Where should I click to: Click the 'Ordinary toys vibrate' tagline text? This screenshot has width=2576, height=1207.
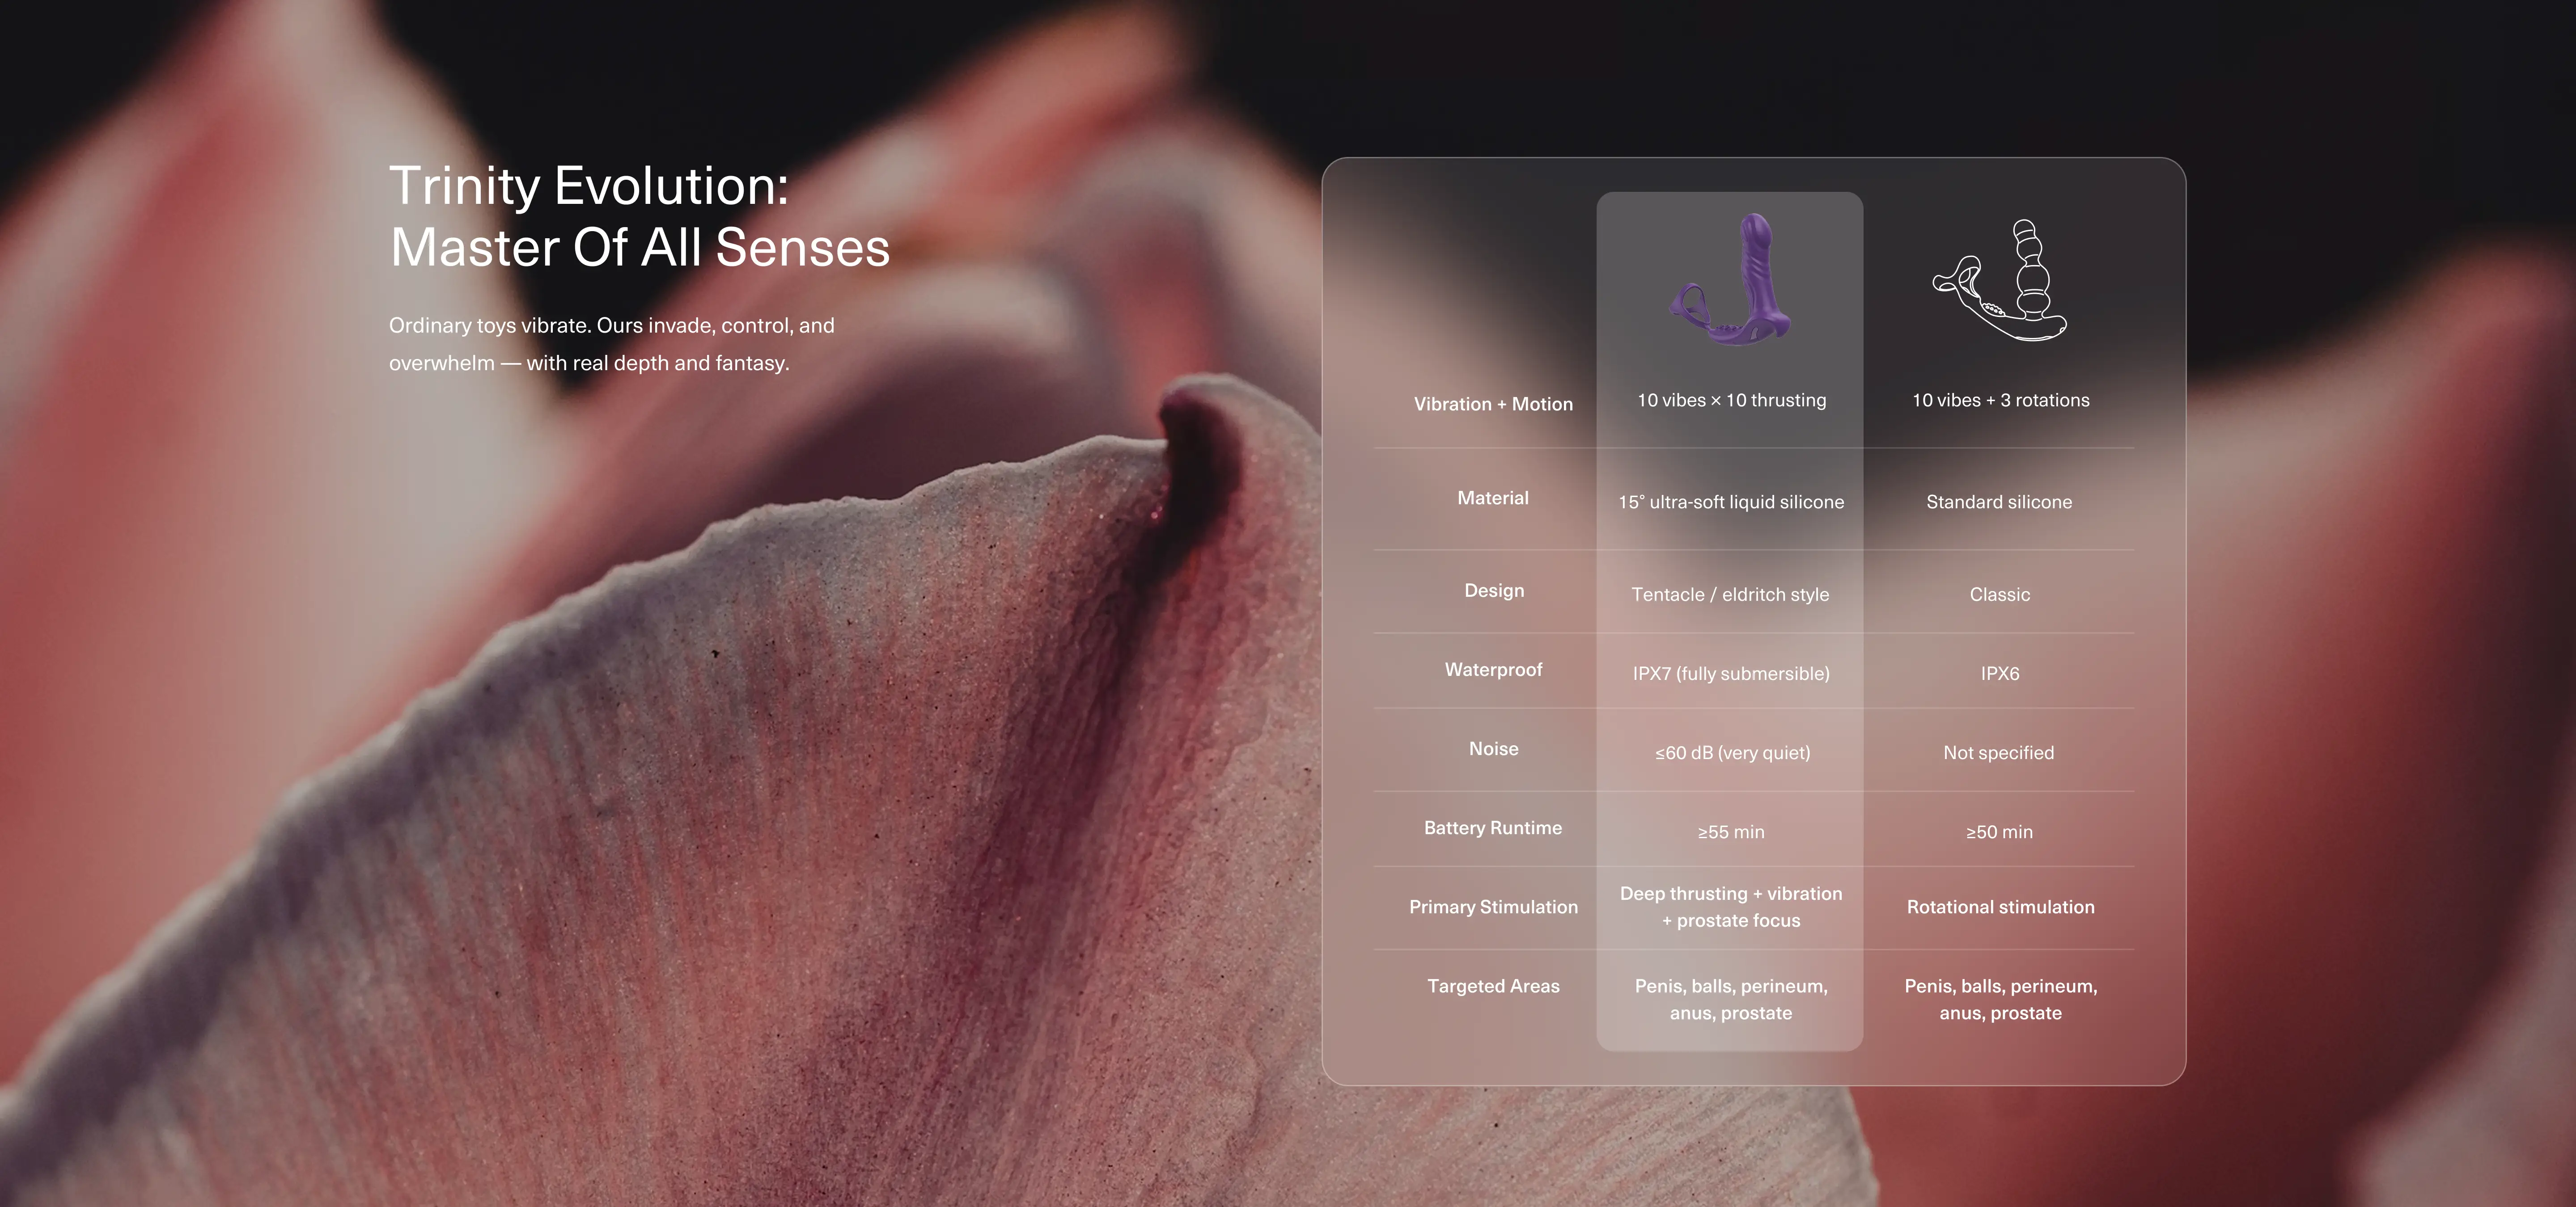[x=611, y=344]
